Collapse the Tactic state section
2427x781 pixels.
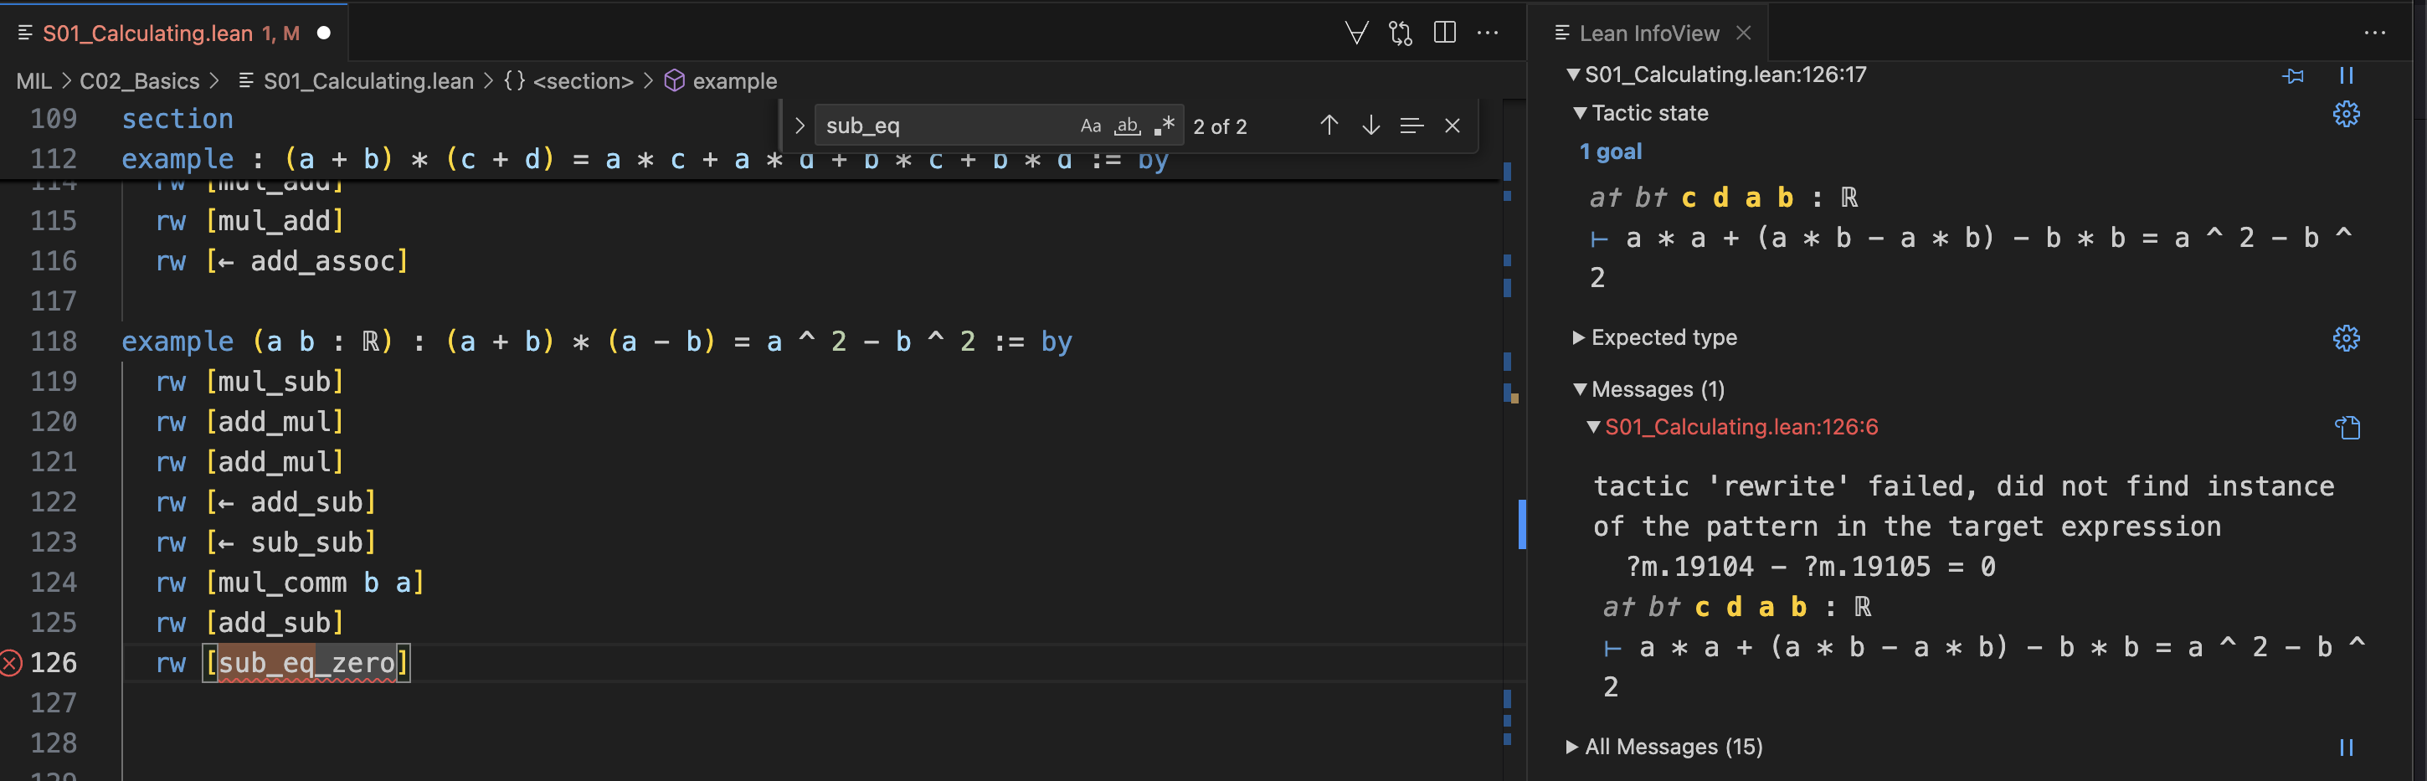(x=1580, y=113)
